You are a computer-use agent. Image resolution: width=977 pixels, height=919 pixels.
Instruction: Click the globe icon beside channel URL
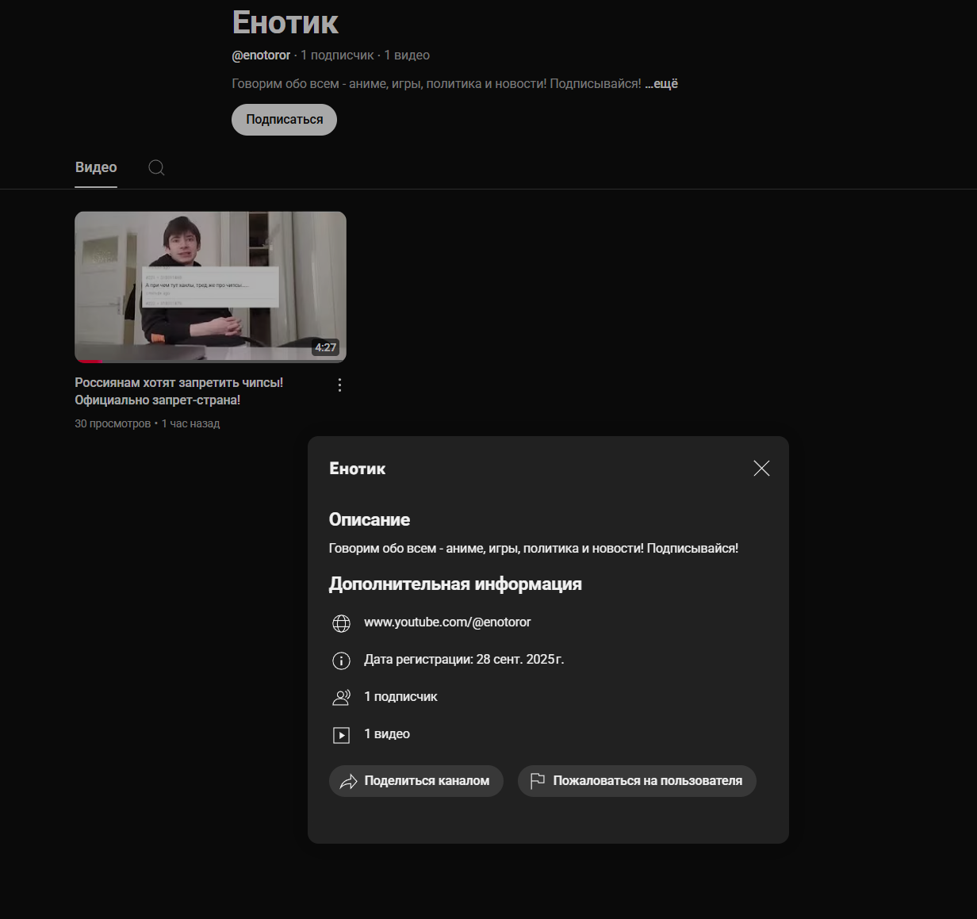tap(341, 623)
